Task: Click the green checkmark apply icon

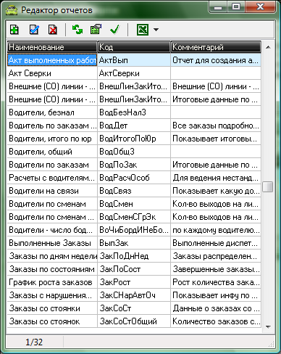Action: pyautogui.click(x=114, y=30)
